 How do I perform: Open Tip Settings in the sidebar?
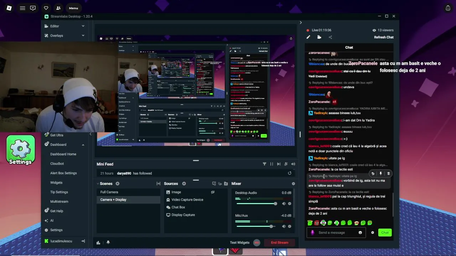tap(59, 192)
